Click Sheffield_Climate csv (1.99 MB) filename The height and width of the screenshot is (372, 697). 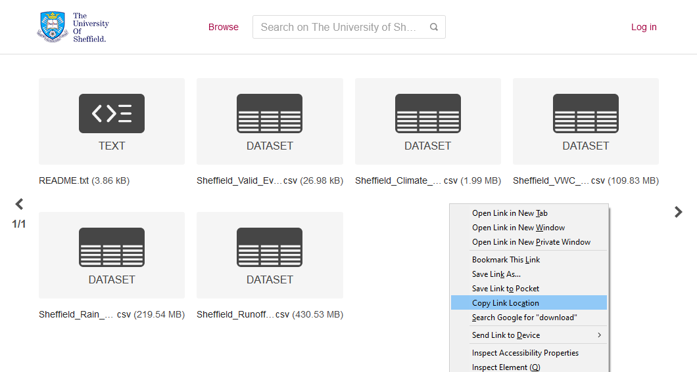pyautogui.click(x=427, y=181)
